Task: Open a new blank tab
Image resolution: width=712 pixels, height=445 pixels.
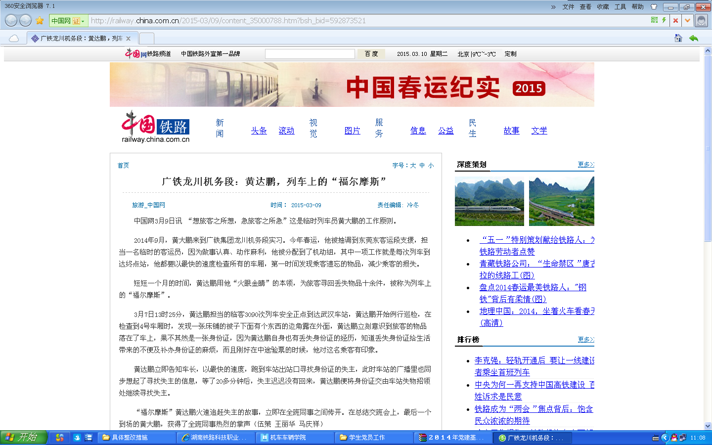Action: tap(146, 38)
